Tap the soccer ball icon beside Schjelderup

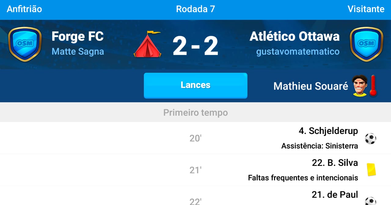click(371, 138)
